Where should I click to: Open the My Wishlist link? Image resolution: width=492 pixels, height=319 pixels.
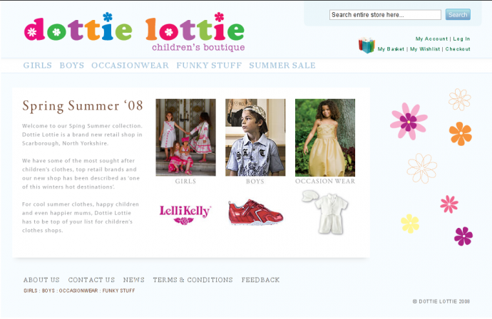pos(425,49)
